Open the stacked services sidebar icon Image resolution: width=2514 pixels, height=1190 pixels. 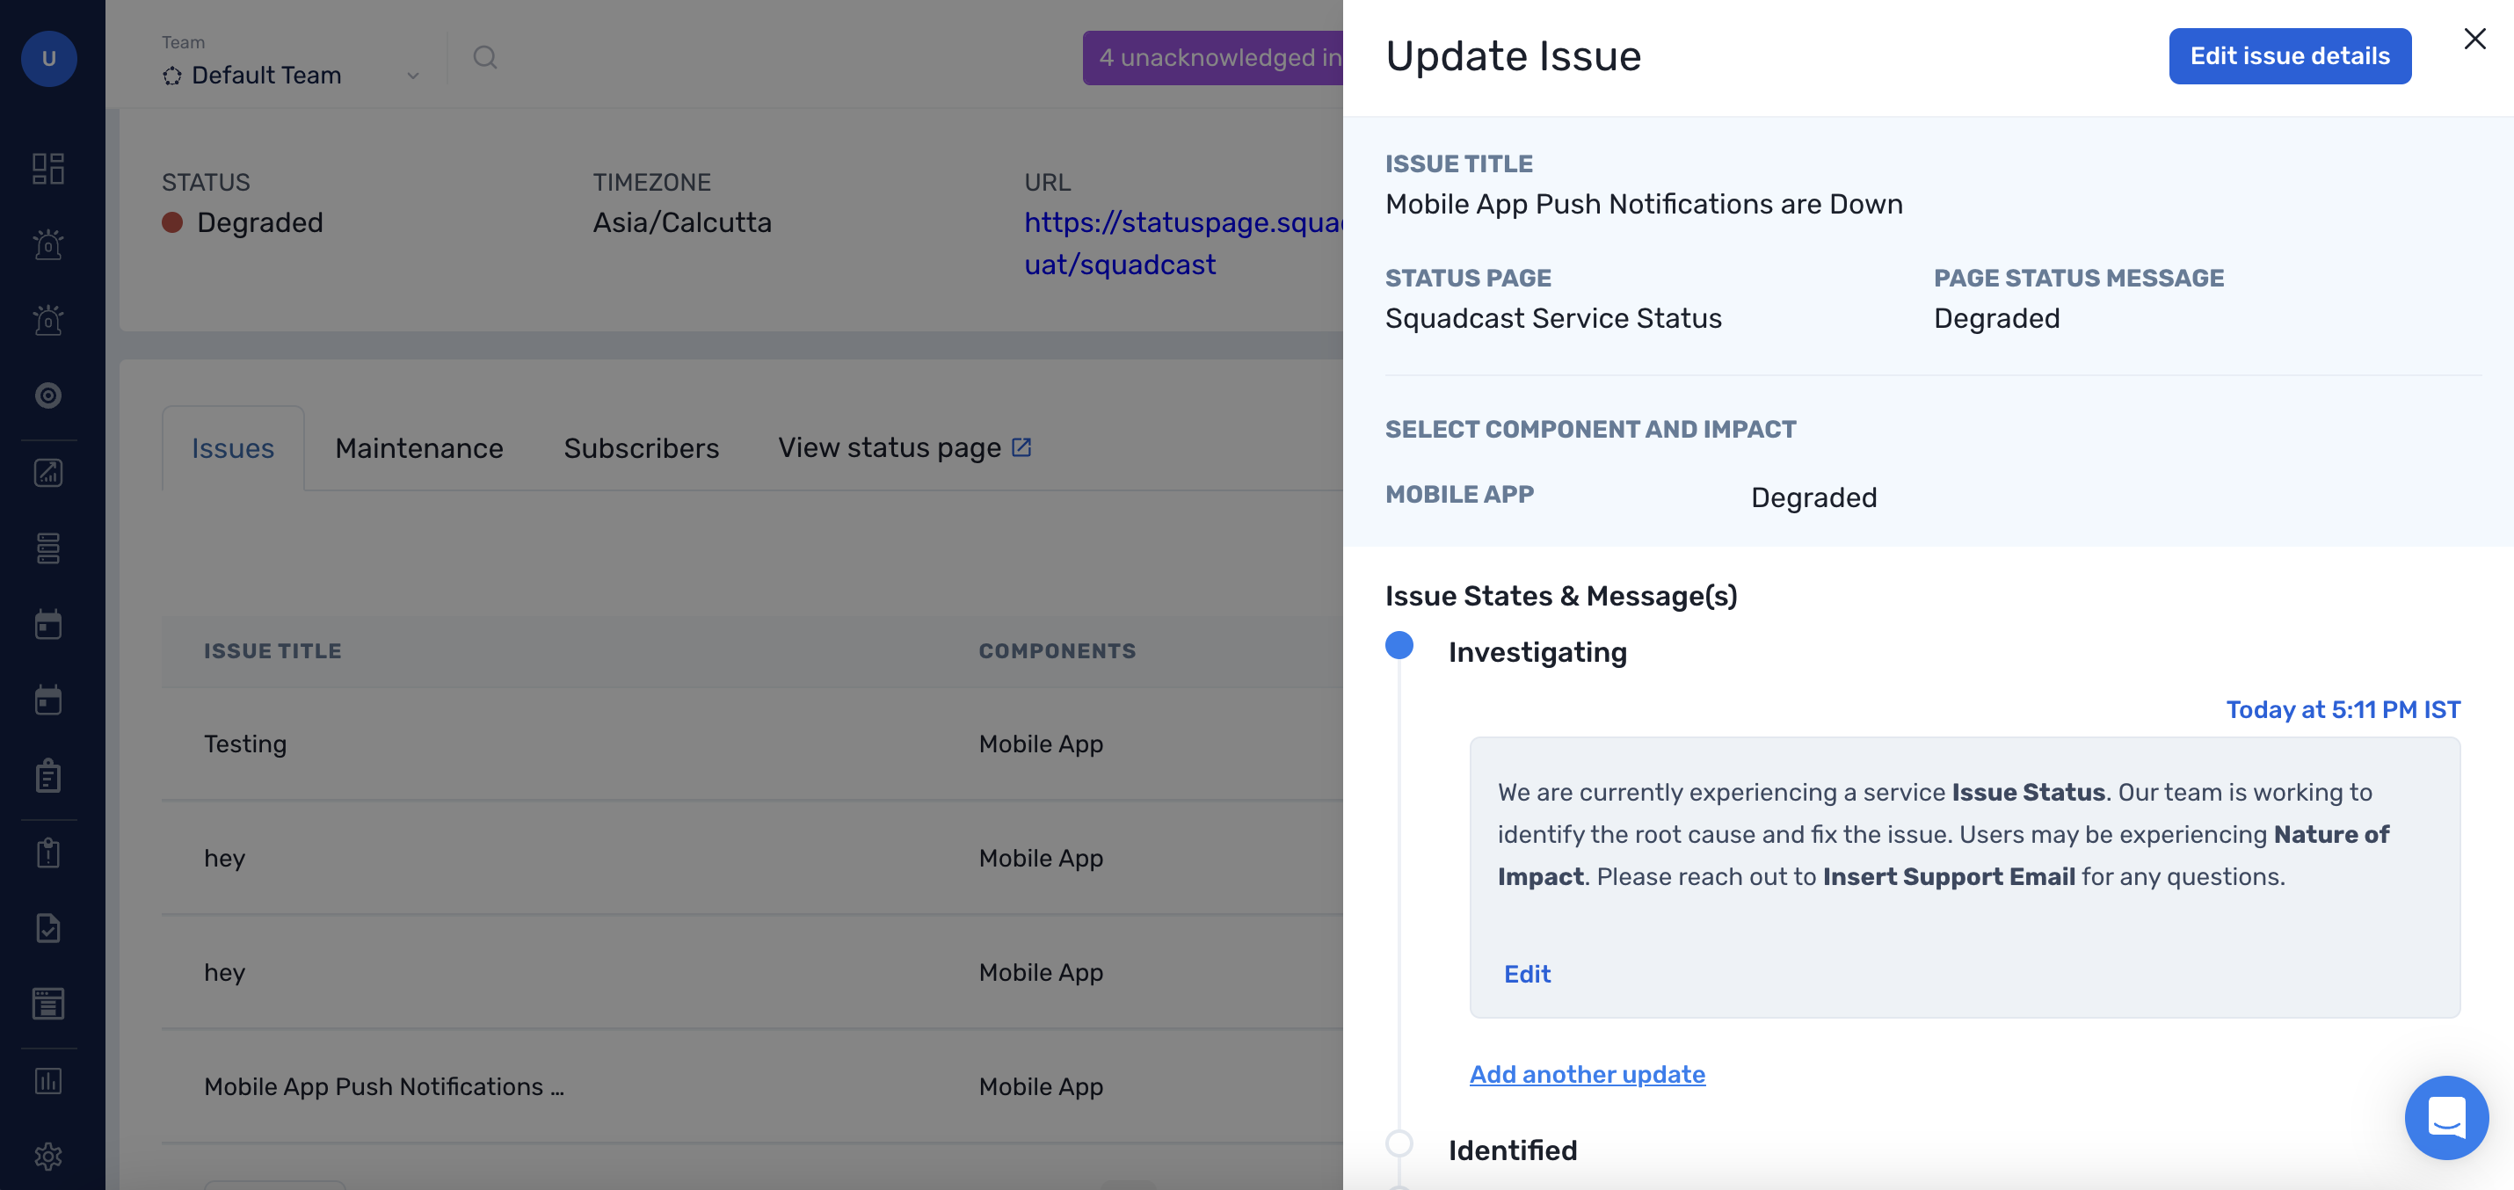coord(47,548)
